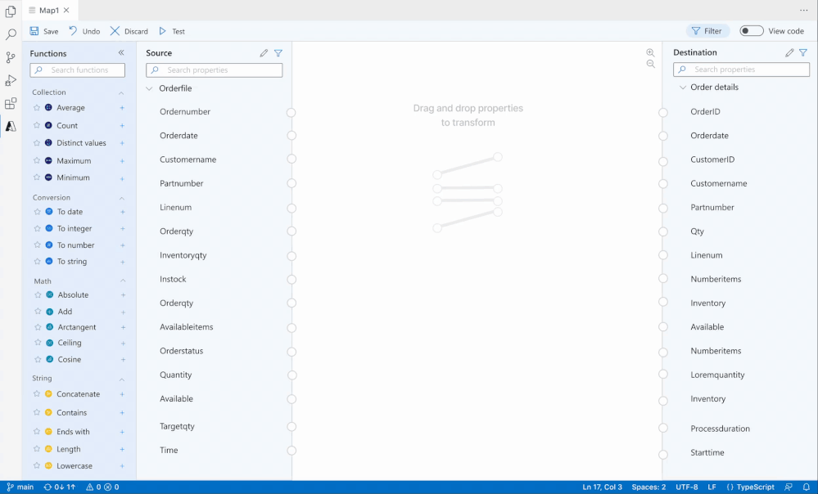Collapse the Orderfile source tree node
This screenshot has width=818, height=494.
click(x=149, y=88)
